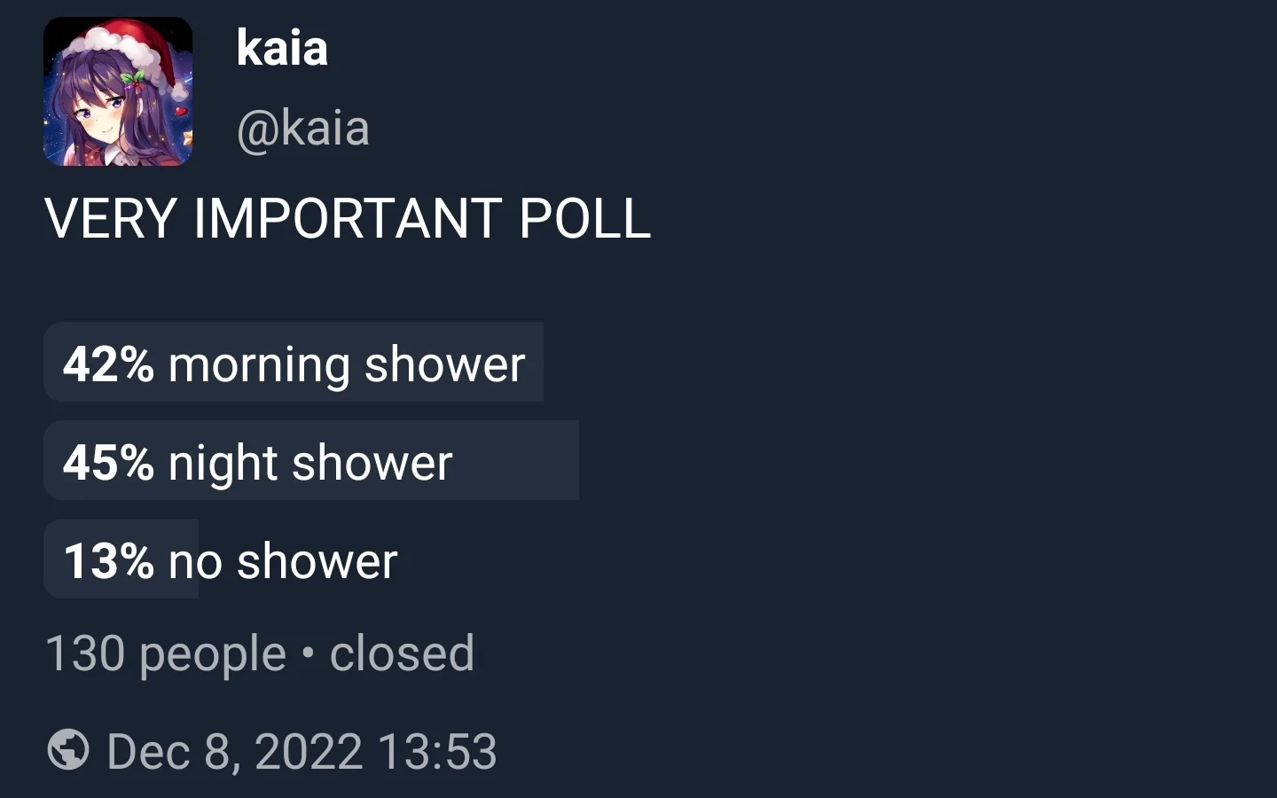Click the public visibility globe icon
The height and width of the screenshot is (798, 1277).
click(67, 750)
